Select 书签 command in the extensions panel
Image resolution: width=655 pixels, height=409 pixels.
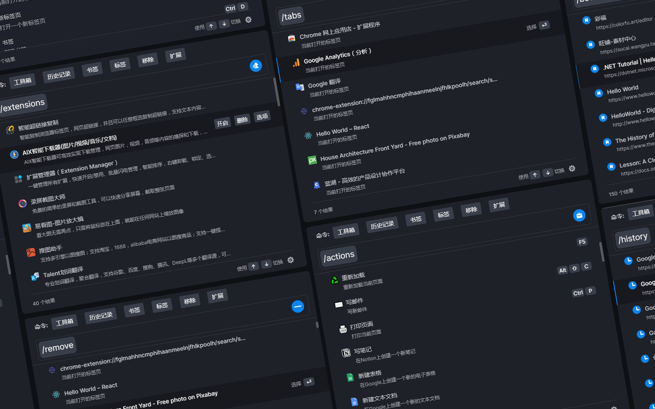point(93,69)
